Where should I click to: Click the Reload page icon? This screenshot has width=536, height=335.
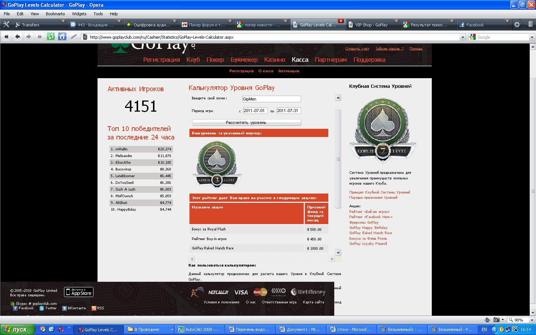tap(51, 36)
